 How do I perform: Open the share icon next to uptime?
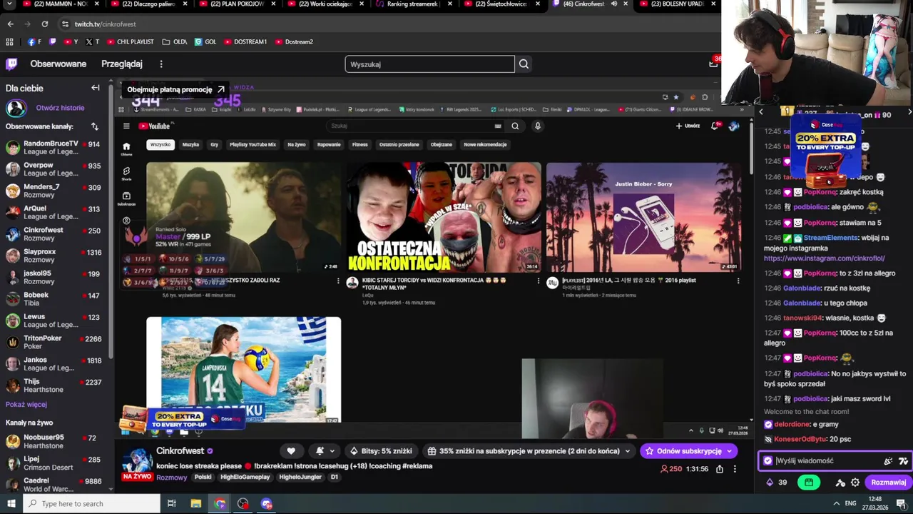[x=720, y=469]
